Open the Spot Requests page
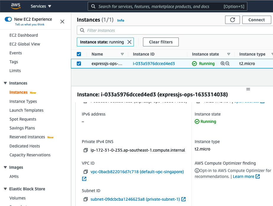Screen dimensions: 273x206 pyautogui.click(x=22, y=119)
